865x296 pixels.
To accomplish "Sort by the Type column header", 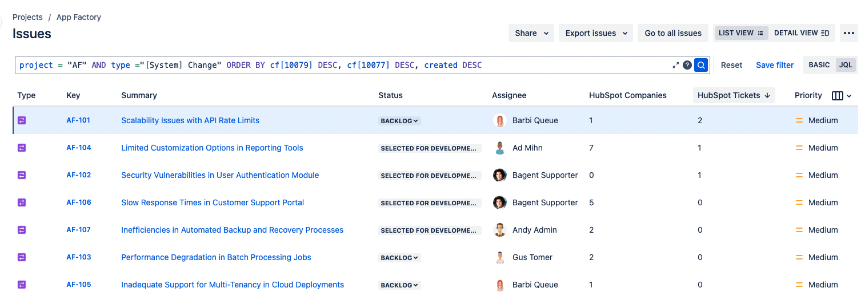I will coord(26,95).
